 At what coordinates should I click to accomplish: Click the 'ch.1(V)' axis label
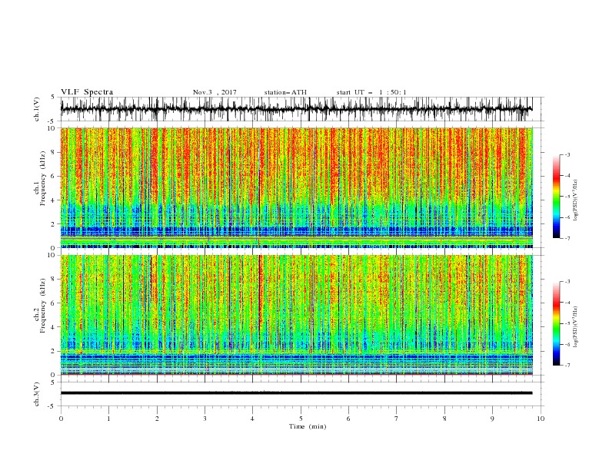37,109
